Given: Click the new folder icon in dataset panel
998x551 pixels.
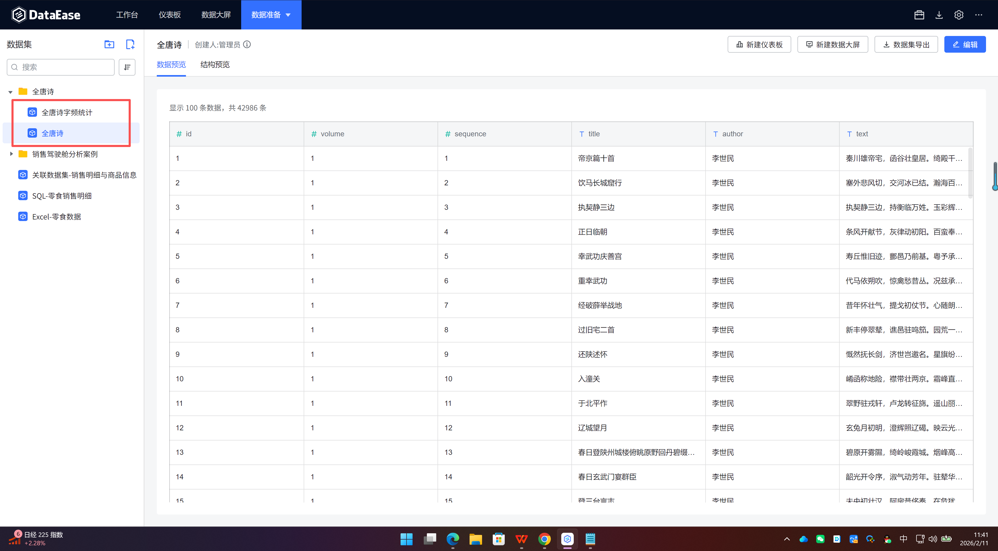Looking at the screenshot, I should [109, 45].
